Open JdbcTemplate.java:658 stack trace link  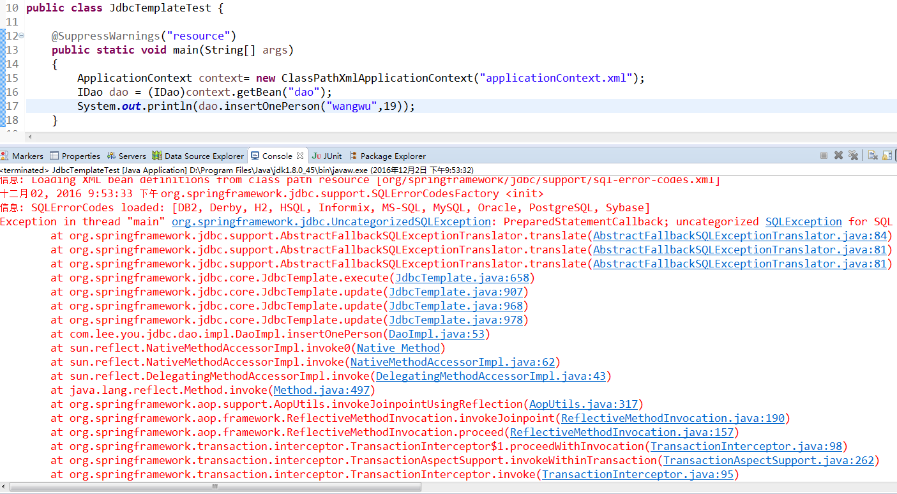[x=462, y=278]
